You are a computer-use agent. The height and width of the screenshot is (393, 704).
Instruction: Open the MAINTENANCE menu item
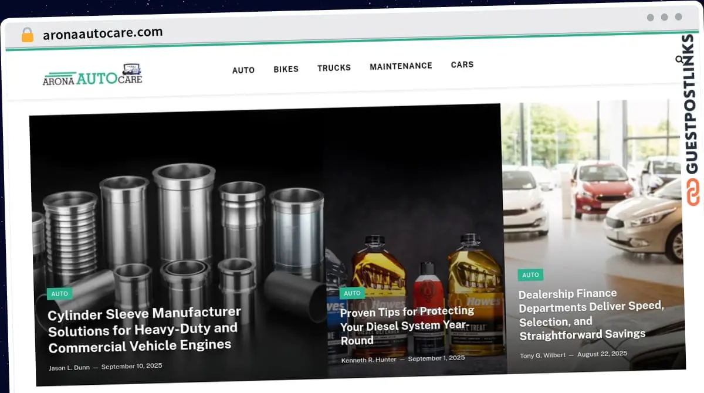click(401, 66)
